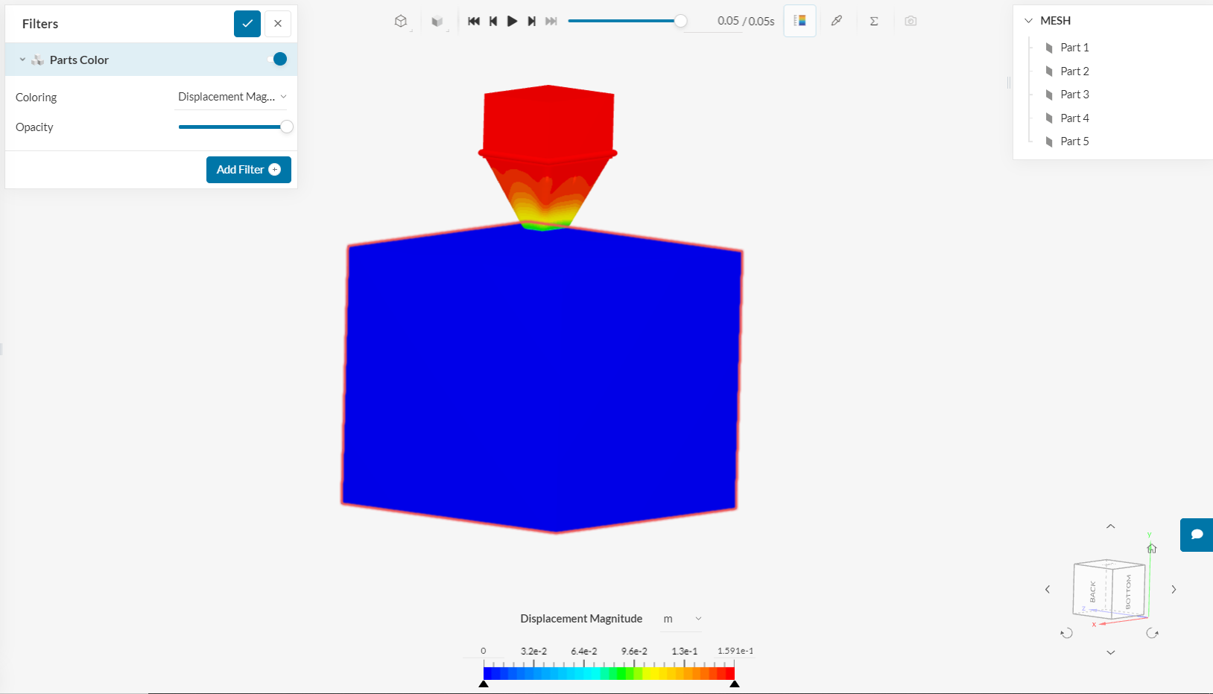The width and height of the screenshot is (1213, 694).
Task: Jump to the first time step
Action: pyautogui.click(x=474, y=21)
